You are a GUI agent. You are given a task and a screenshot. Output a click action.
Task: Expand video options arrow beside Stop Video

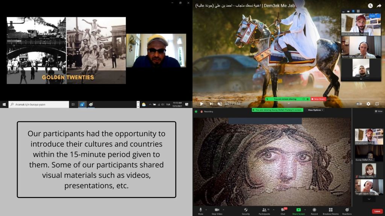pos(224,210)
